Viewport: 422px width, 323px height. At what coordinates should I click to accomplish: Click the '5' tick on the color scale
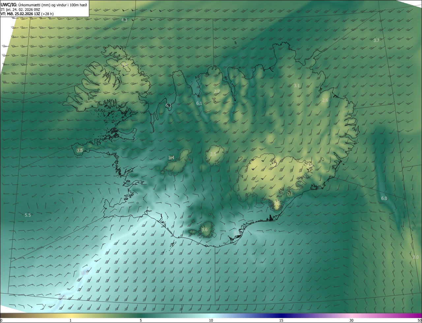141,320
